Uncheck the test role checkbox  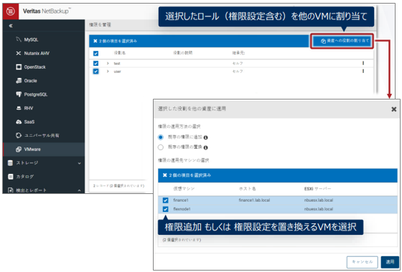[95, 63]
